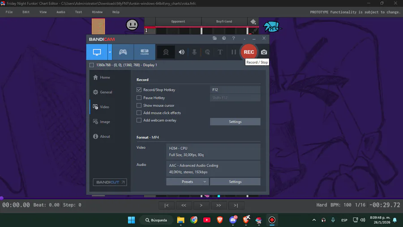Open Bandicam scheduled recording clock icon
Screen dimensions: 403x227
coord(224,38)
